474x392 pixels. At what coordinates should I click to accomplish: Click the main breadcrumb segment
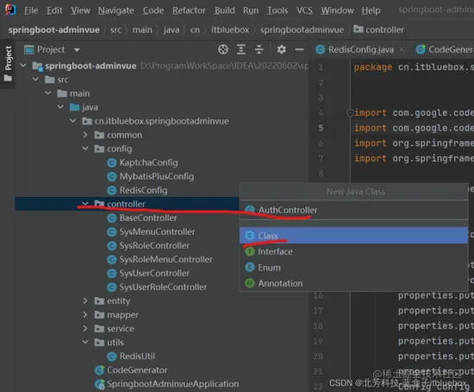pyautogui.click(x=142, y=29)
